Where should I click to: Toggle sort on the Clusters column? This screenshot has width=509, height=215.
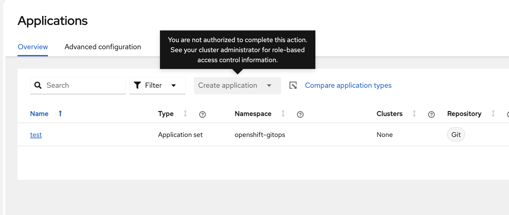coord(414,114)
